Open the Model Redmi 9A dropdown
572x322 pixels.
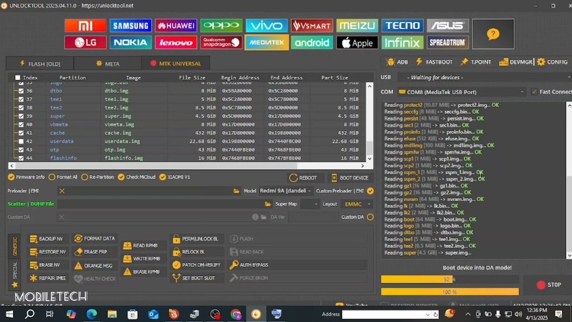pyautogui.click(x=286, y=191)
